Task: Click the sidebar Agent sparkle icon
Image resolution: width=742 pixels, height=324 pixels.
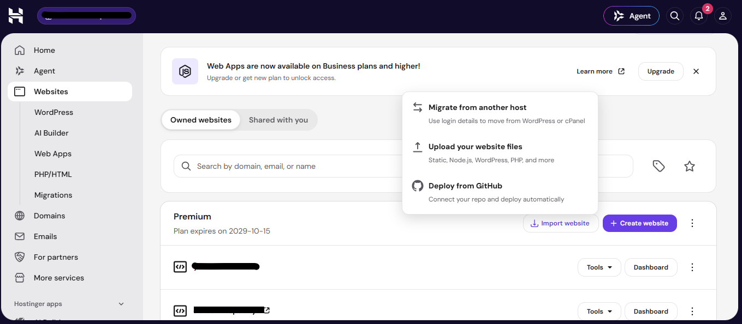Action: click(20, 71)
